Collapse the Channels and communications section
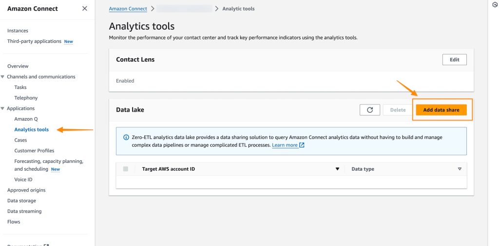The width and height of the screenshot is (499, 246). pyautogui.click(x=3, y=77)
